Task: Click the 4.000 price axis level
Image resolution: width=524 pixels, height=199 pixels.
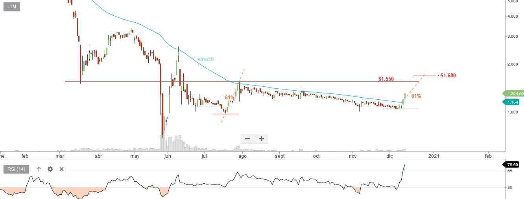Action: pyautogui.click(x=513, y=16)
